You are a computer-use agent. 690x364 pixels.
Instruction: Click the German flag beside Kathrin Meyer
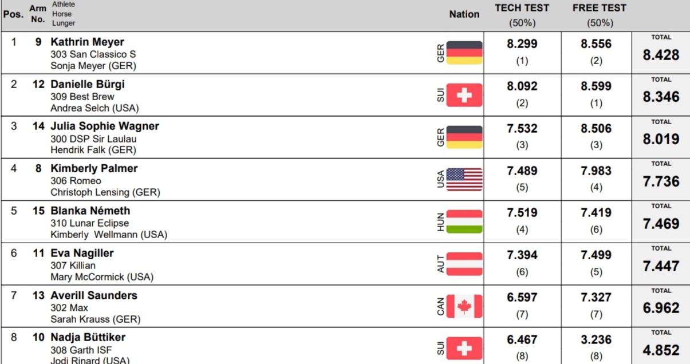tap(464, 53)
